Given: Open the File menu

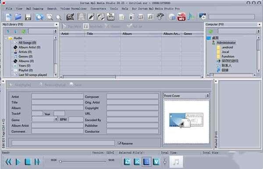Looking at the screenshot, I should [x=9, y=9].
